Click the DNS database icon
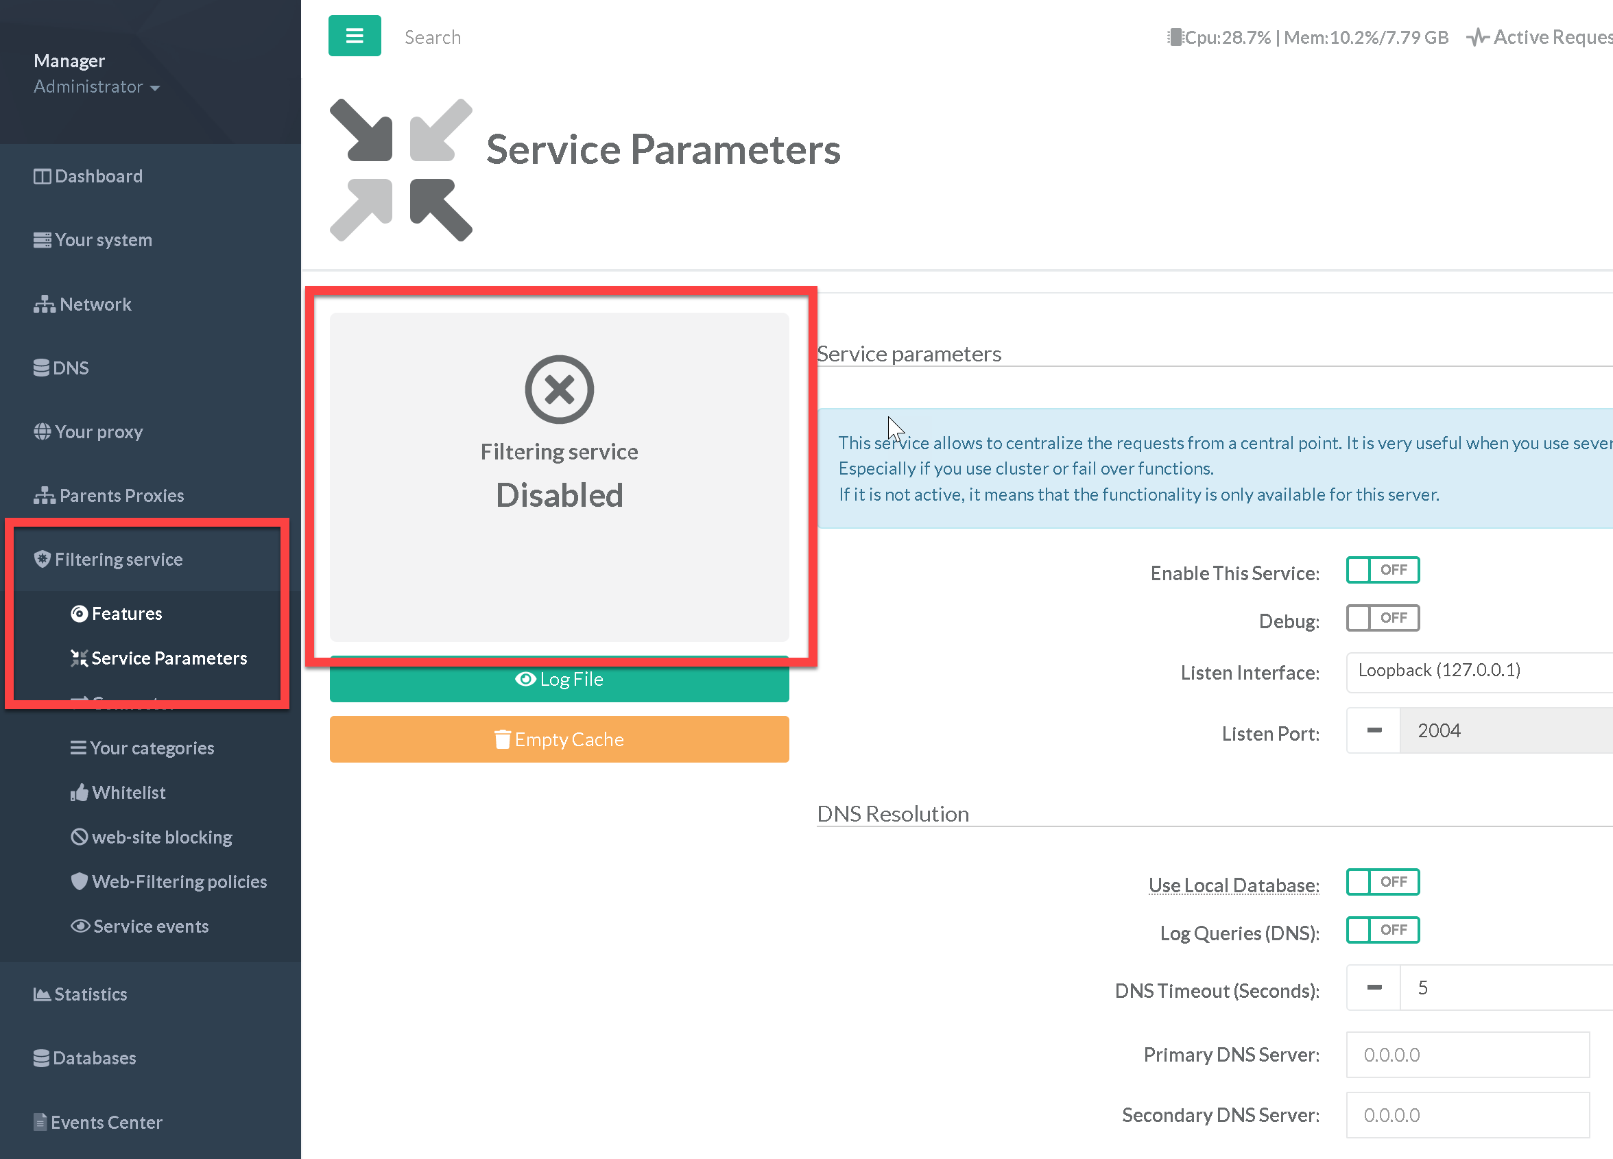The image size is (1613, 1159). (x=41, y=368)
